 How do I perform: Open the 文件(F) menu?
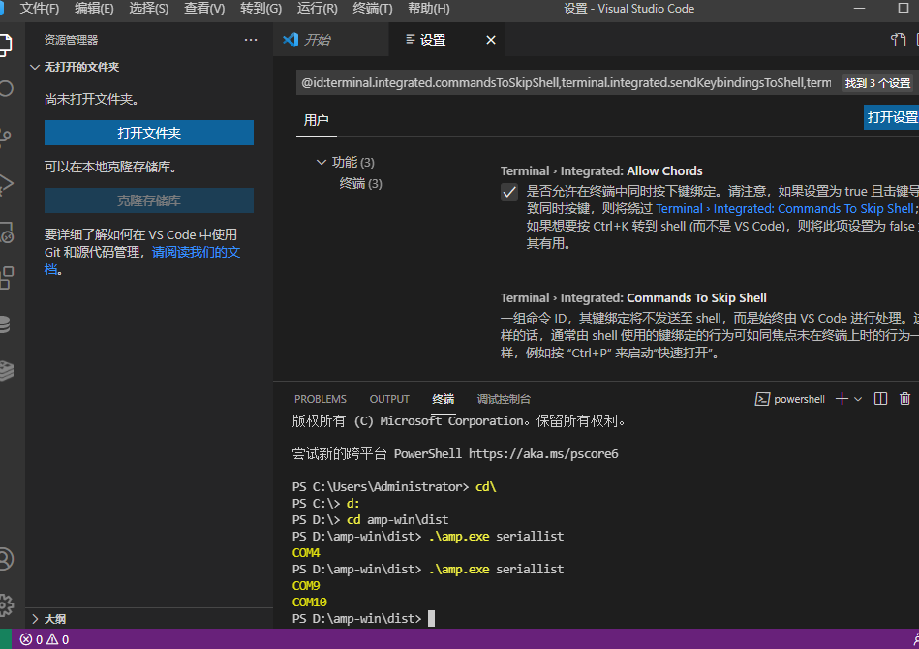(x=40, y=8)
